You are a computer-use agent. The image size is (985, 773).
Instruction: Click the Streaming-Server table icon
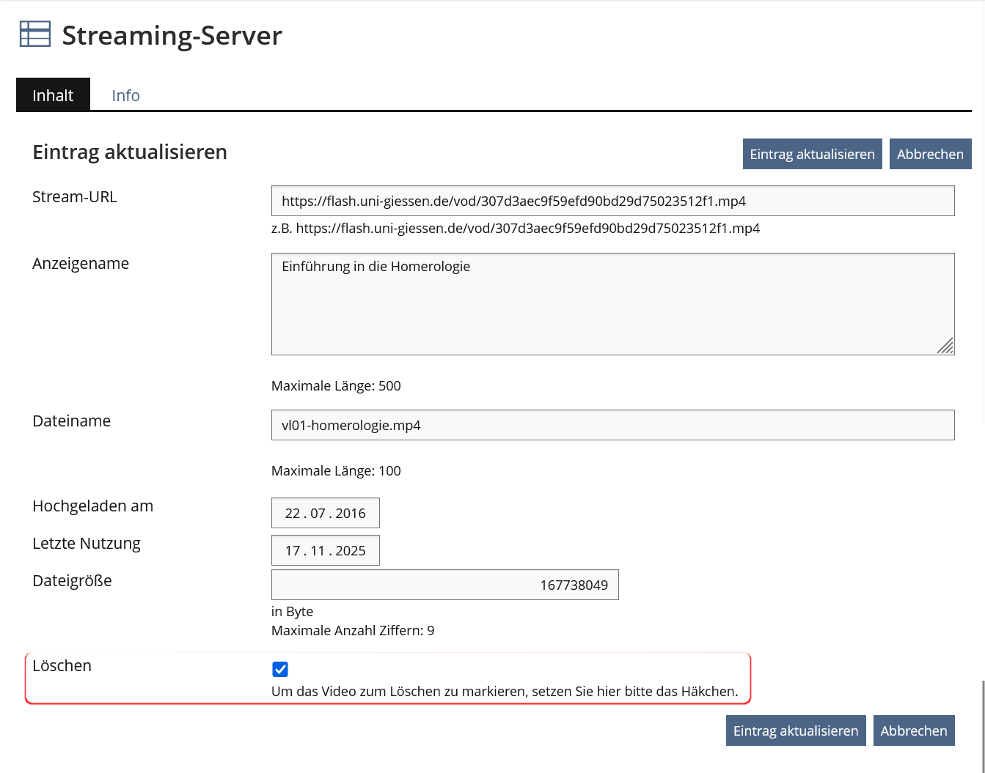coord(34,34)
